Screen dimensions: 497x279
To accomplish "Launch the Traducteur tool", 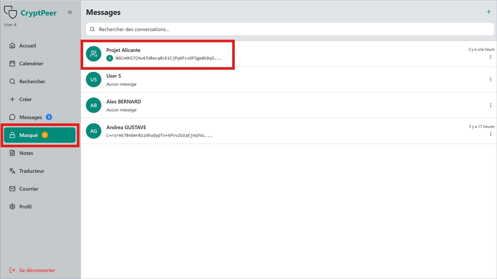I will point(31,171).
